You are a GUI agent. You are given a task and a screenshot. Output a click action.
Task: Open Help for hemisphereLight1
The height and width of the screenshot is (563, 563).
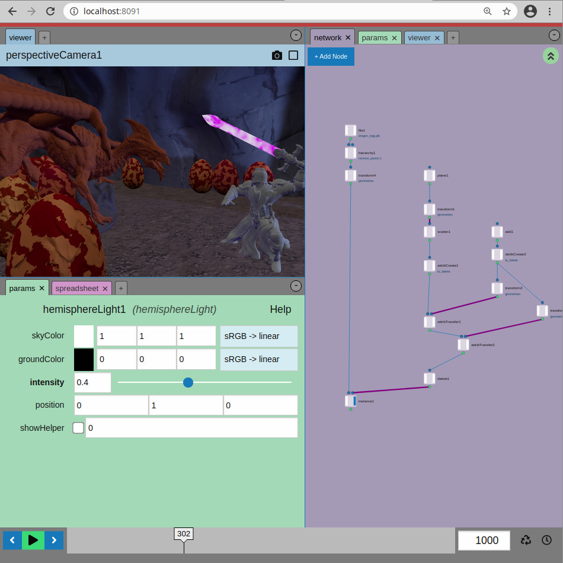coord(280,309)
